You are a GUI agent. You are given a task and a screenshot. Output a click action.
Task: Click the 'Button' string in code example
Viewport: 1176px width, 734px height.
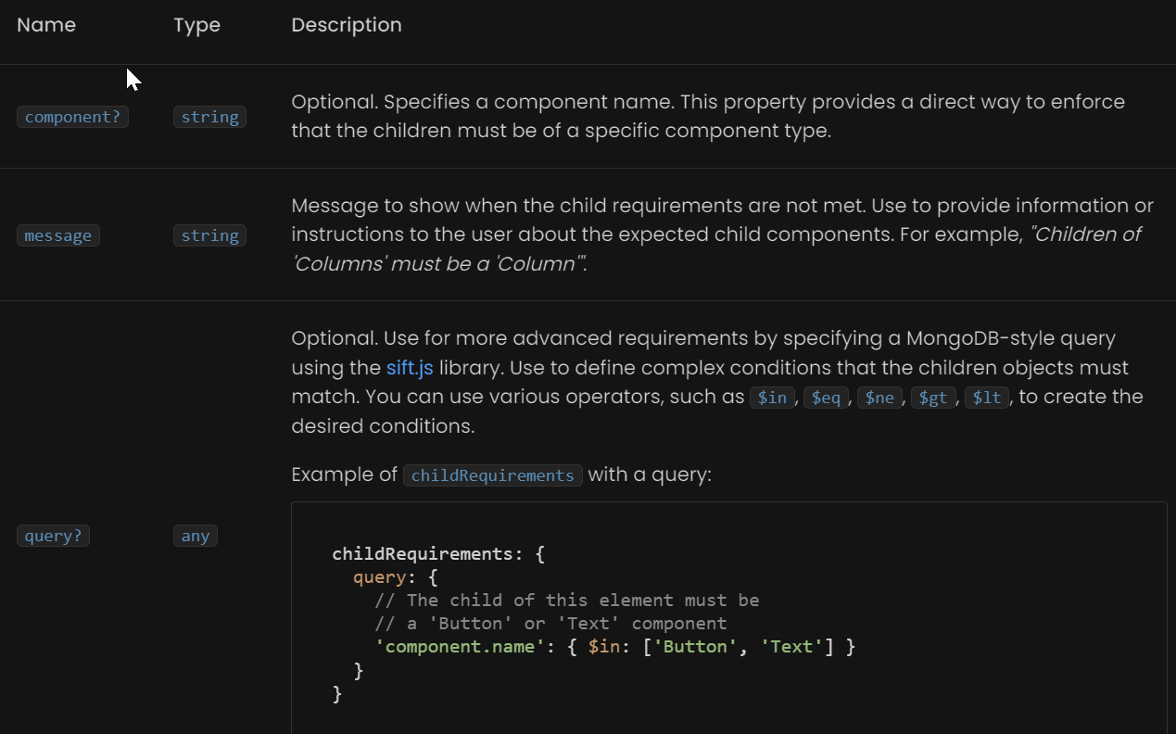click(705, 647)
